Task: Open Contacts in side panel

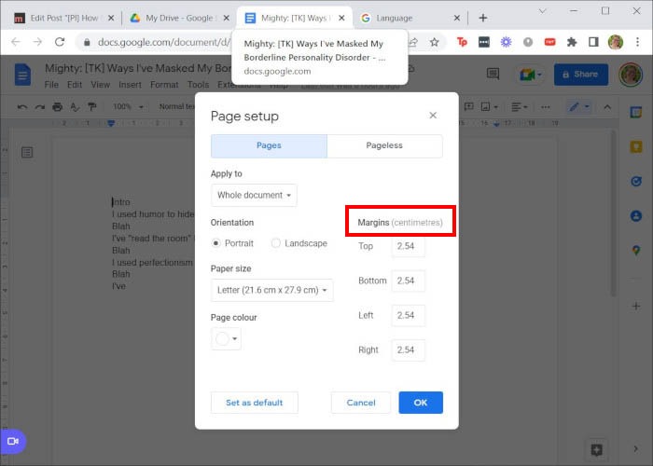Action: point(636,216)
